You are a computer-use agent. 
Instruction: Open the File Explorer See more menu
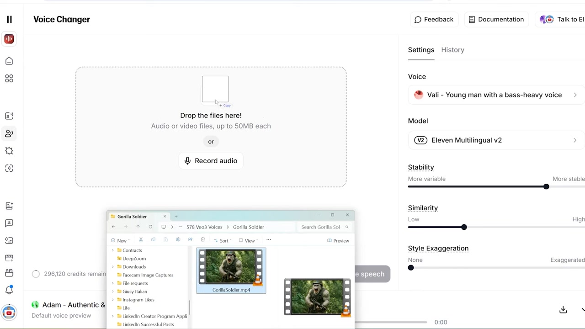pos(269,240)
